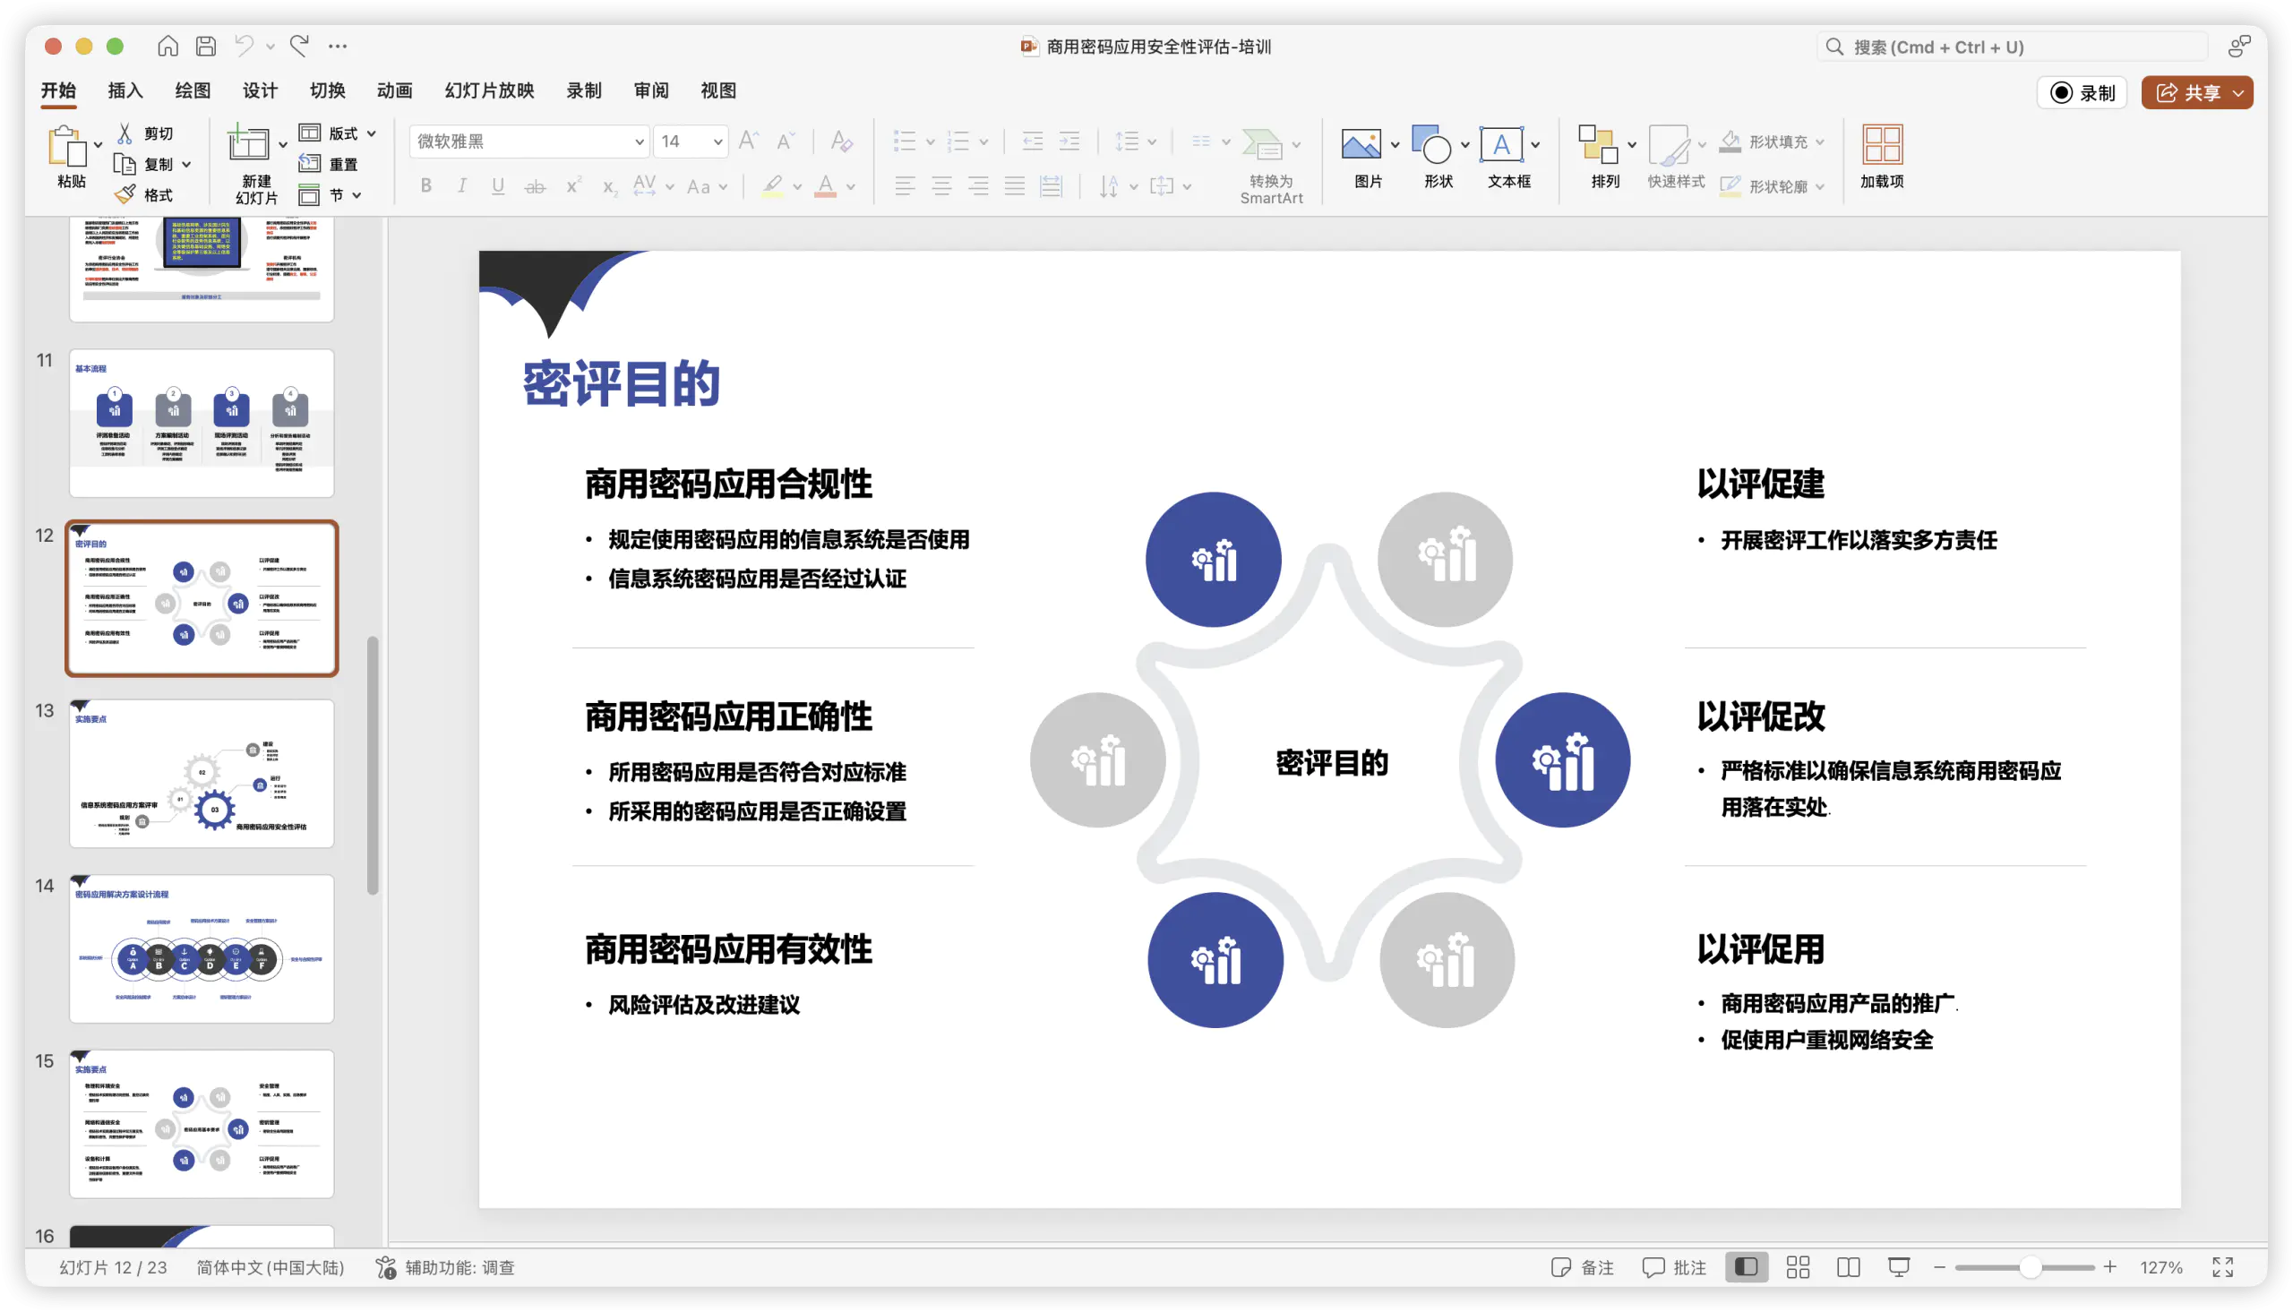Expand the 节 section dropdown
2293x1312 pixels.
356,194
